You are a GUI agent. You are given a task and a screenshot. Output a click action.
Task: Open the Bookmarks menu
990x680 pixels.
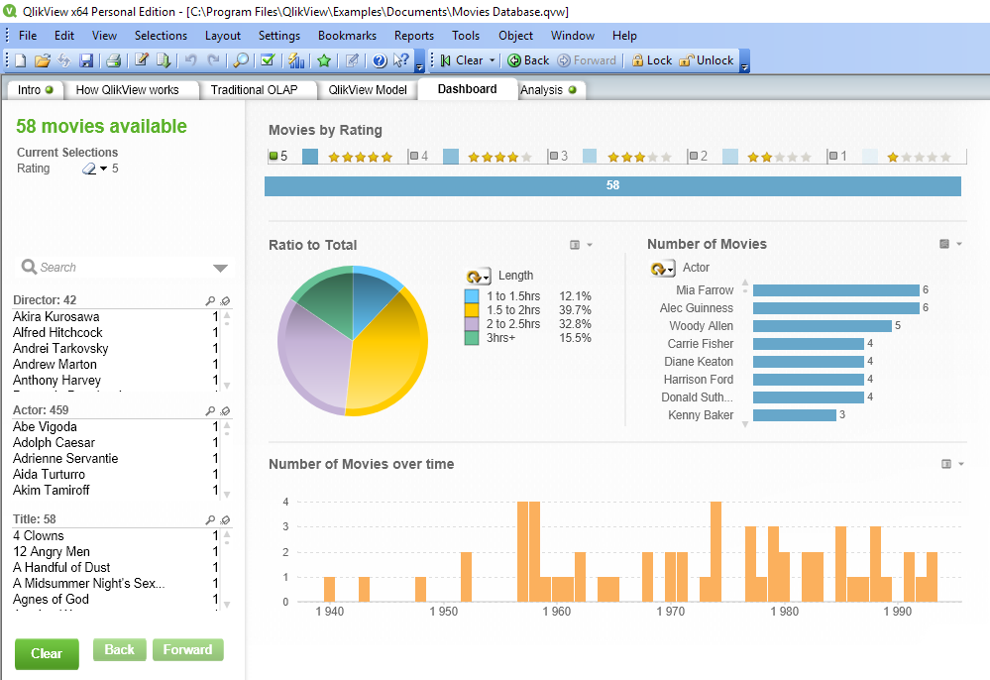pos(347,36)
